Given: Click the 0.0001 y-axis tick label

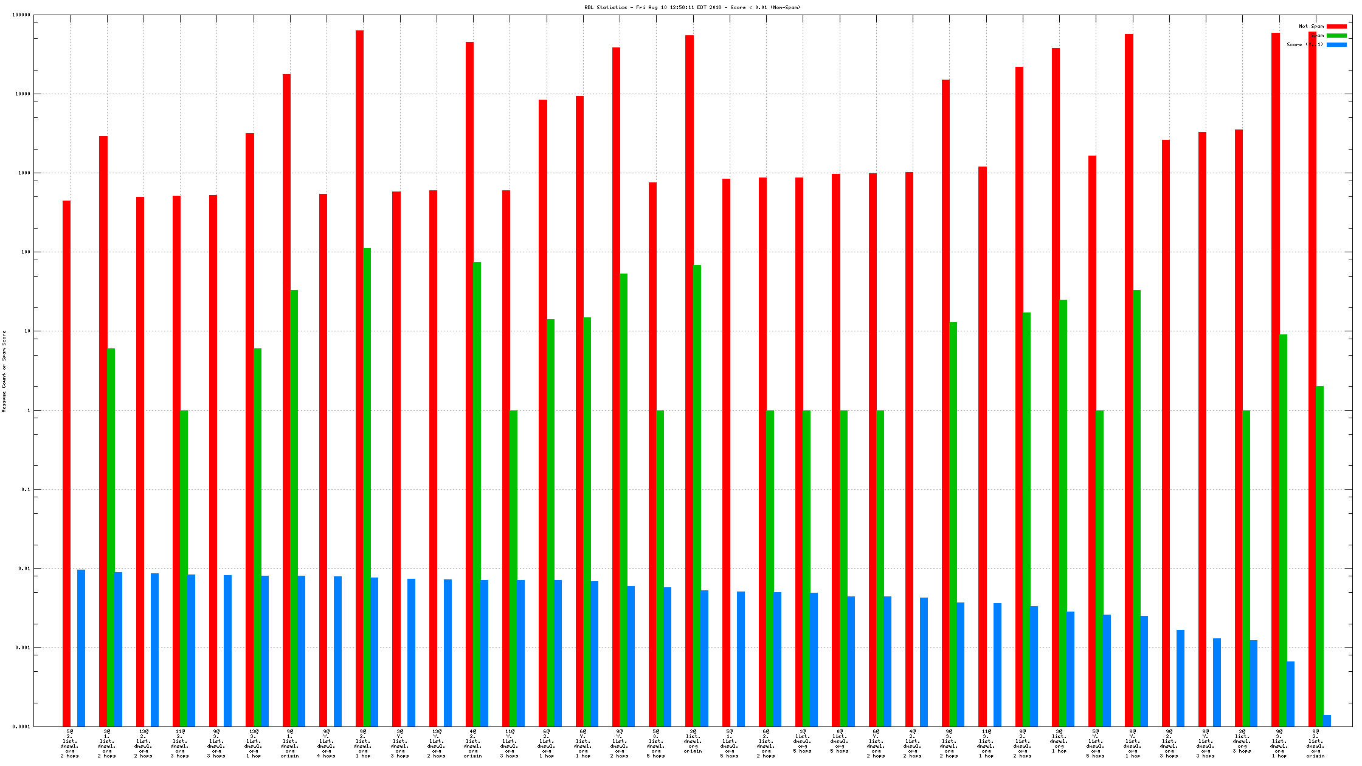Looking at the screenshot, I should pos(21,726).
